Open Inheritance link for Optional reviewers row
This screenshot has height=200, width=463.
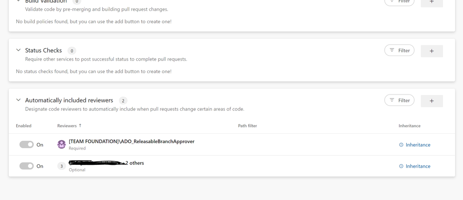418,166
